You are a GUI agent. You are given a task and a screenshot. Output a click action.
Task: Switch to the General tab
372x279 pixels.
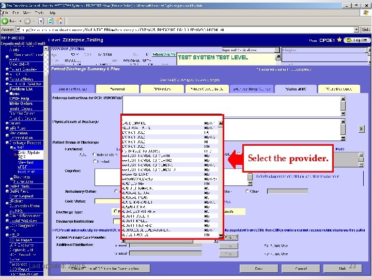pyautogui.click(x=117, y=89)
